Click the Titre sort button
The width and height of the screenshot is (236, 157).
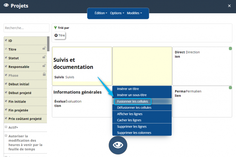(60, 35)
